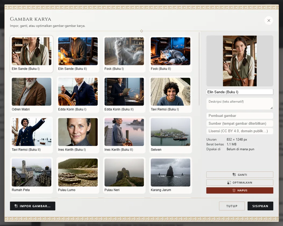Select the Pulau Neri thumbnail
Image resolution: width=283 pixels, height=226 pixels.
point(124,175)
